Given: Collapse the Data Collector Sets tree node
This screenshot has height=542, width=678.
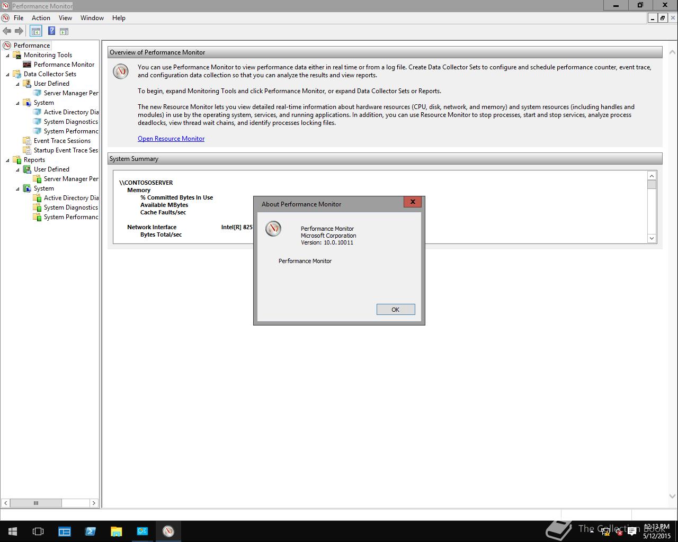Looking at the screenshot, I should pyautogui.click(x=8, y=75).
